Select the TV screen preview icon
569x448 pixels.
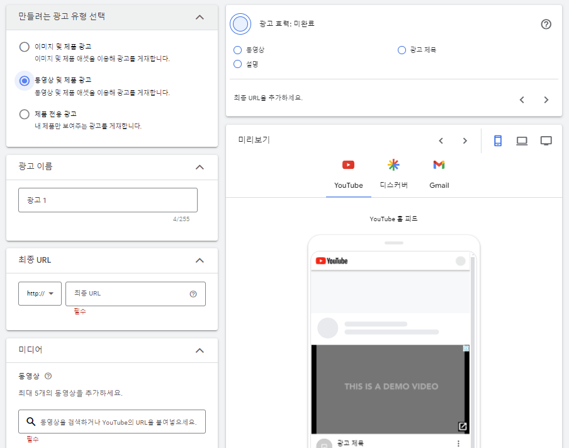(x=546, y=141)
